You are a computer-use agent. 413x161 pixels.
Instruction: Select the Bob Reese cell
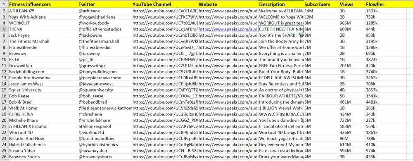pos(43,96)
